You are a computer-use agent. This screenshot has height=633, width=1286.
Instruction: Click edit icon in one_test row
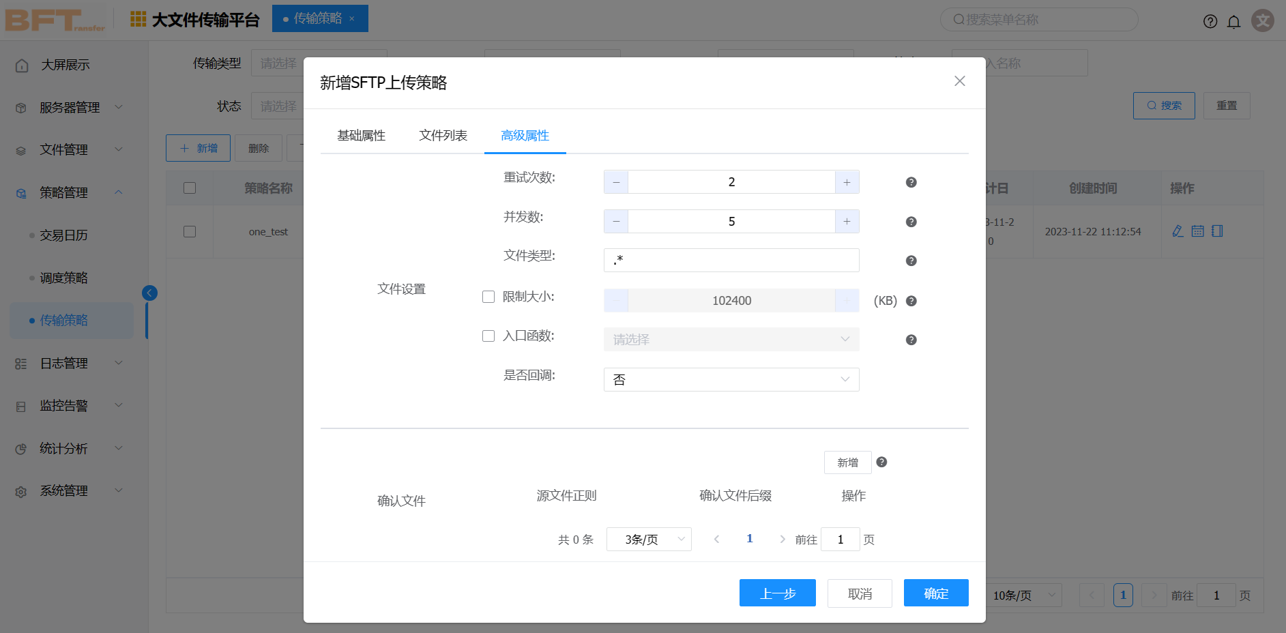pyautogui.click(x=1178, y=231)
